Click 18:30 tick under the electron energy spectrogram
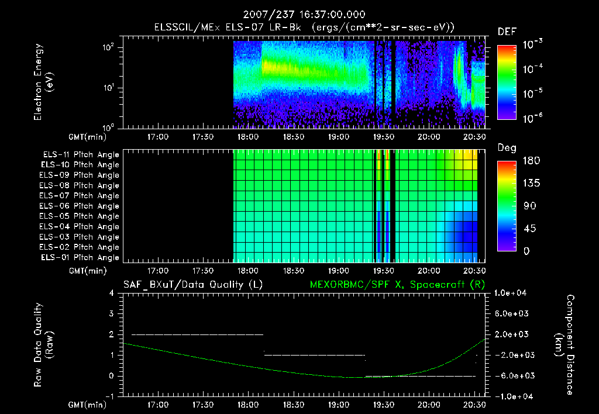Image resolution: width=599 pixels, height=414 pixels. (294, 137)
